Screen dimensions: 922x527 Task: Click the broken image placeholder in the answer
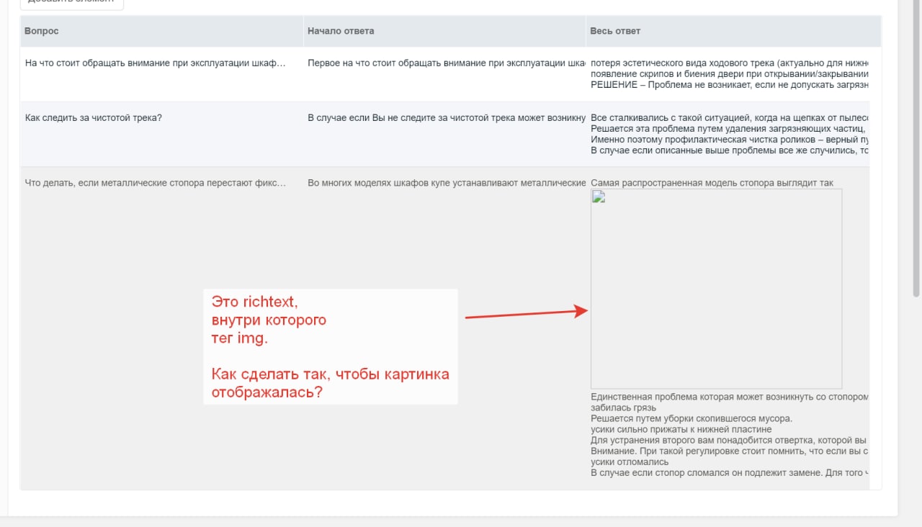pyautogui.click(x=716, y=289)
